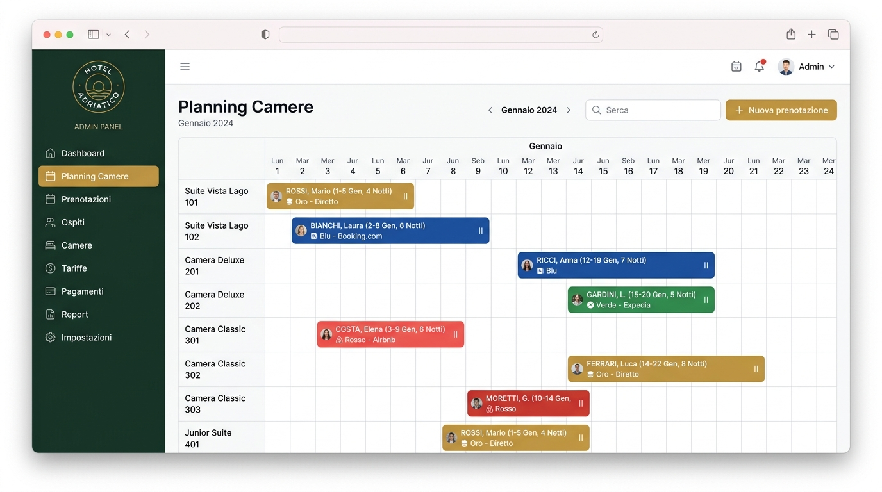Click browser reload icon
The height and width of the screenshot is (492, 882).
(595, 35)
